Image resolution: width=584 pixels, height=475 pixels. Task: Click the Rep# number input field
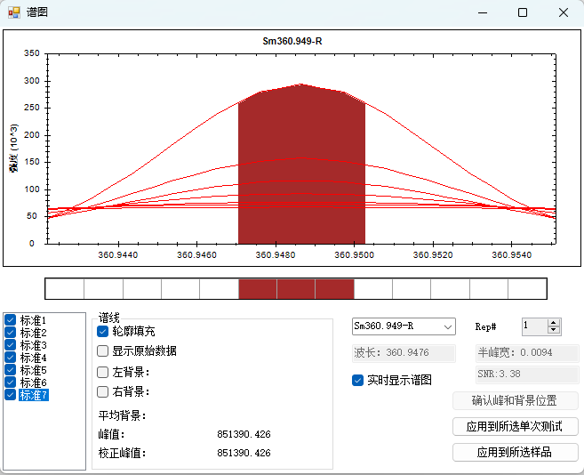pyautogui.click(x=533, y=326)
